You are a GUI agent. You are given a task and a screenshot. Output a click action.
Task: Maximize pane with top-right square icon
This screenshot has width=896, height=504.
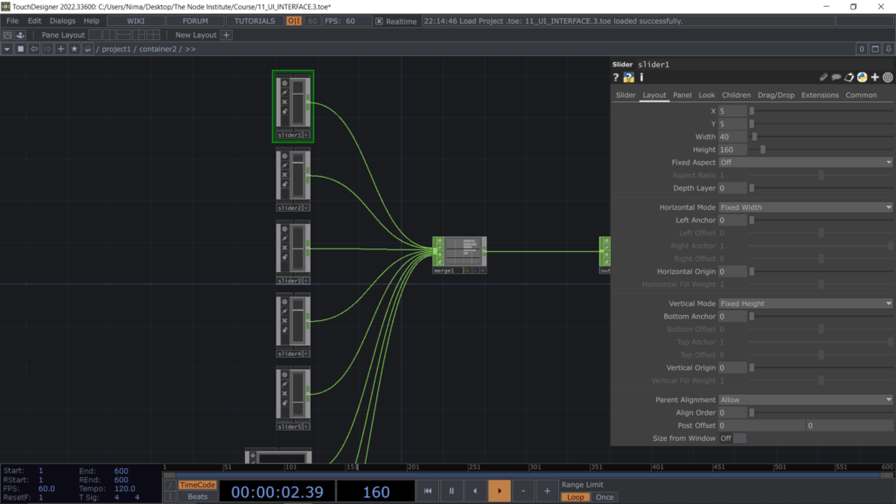[x=875, y=49]
